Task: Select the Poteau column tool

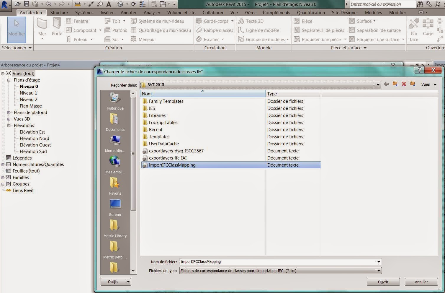Action: tap(77, 40)
